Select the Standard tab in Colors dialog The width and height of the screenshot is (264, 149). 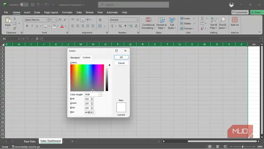(x=75, y=58)
